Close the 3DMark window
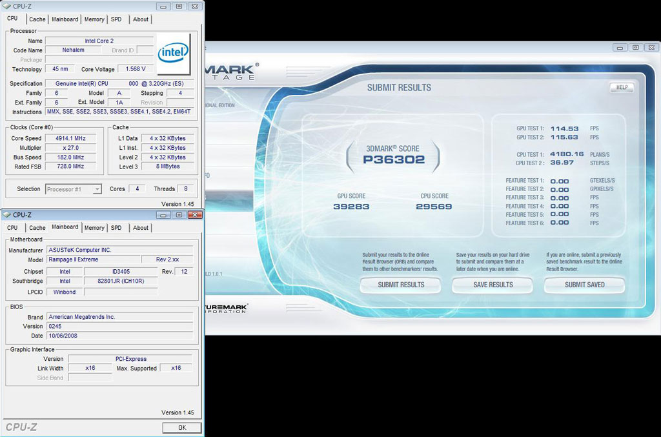The height and width of the screenshot is (437, 661). point(652,48)
